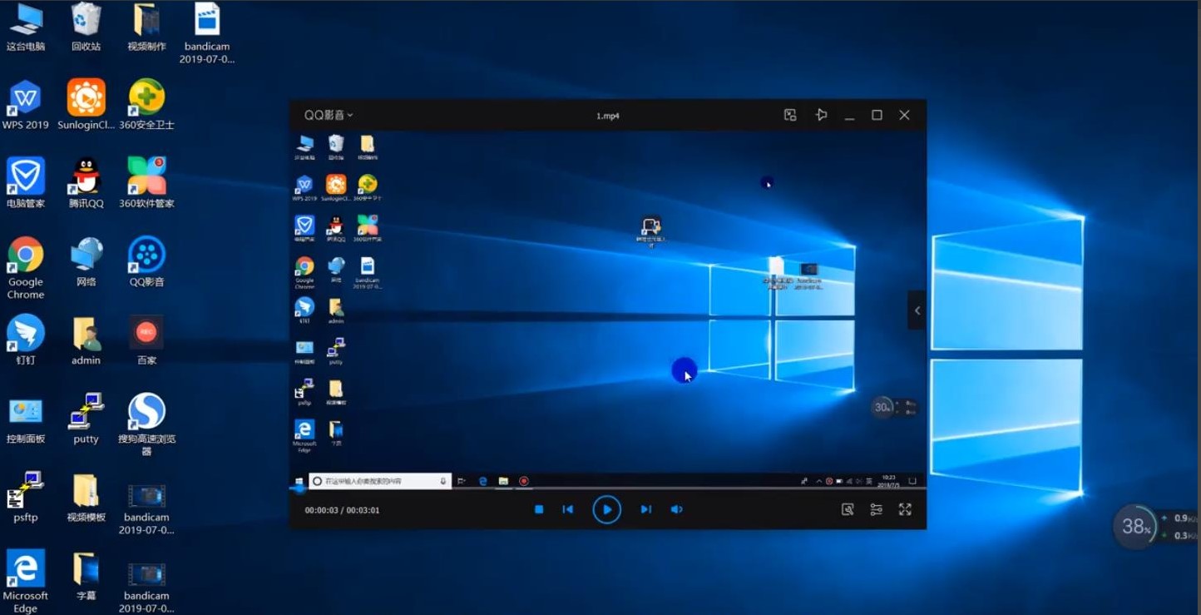Switch the player to mini mode

point(790,115)
